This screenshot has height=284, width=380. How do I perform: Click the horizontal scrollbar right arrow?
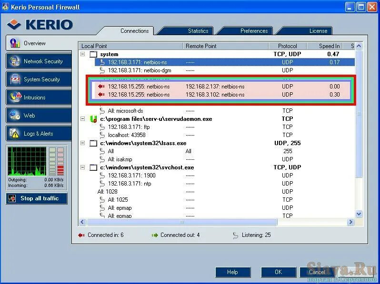(x=350, y=222)
